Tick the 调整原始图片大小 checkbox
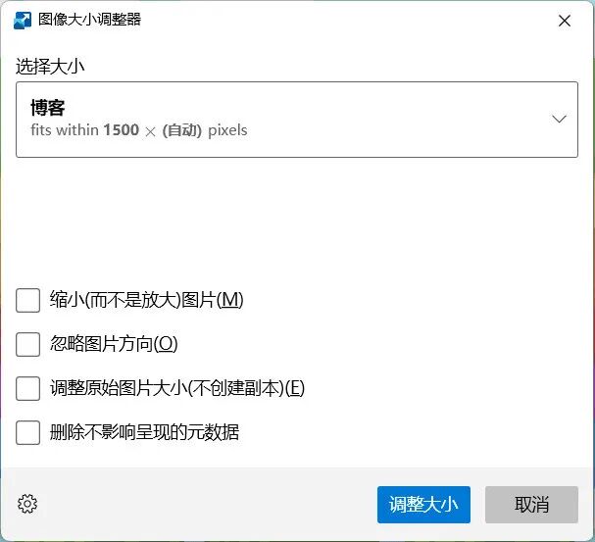Image resolution: width=595 pixels, height=542 pixels. 27,388
